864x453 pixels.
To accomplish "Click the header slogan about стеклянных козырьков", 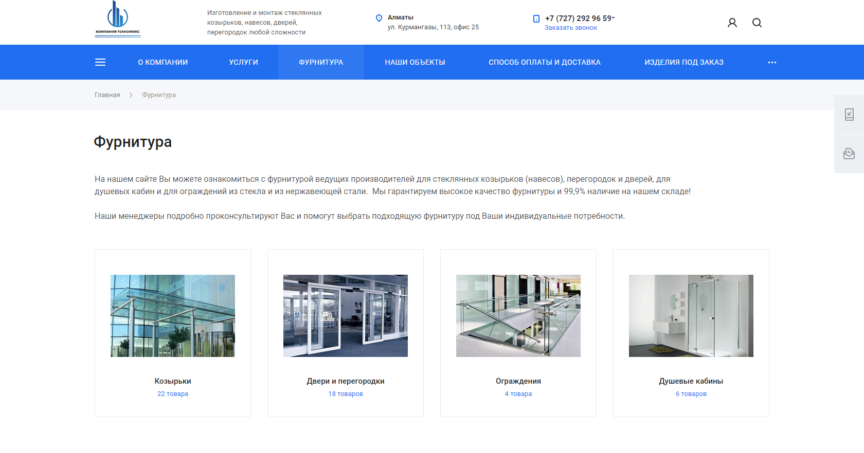I will pyautogui.click(x=264, y=23).
